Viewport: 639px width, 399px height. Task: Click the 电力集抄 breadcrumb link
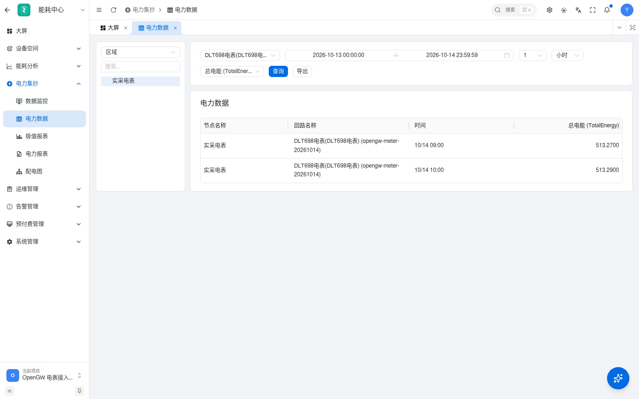[140, 10]
